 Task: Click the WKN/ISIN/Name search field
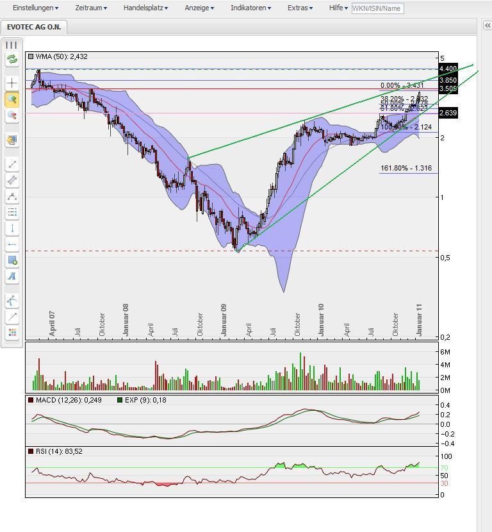[x=378, y=8]
